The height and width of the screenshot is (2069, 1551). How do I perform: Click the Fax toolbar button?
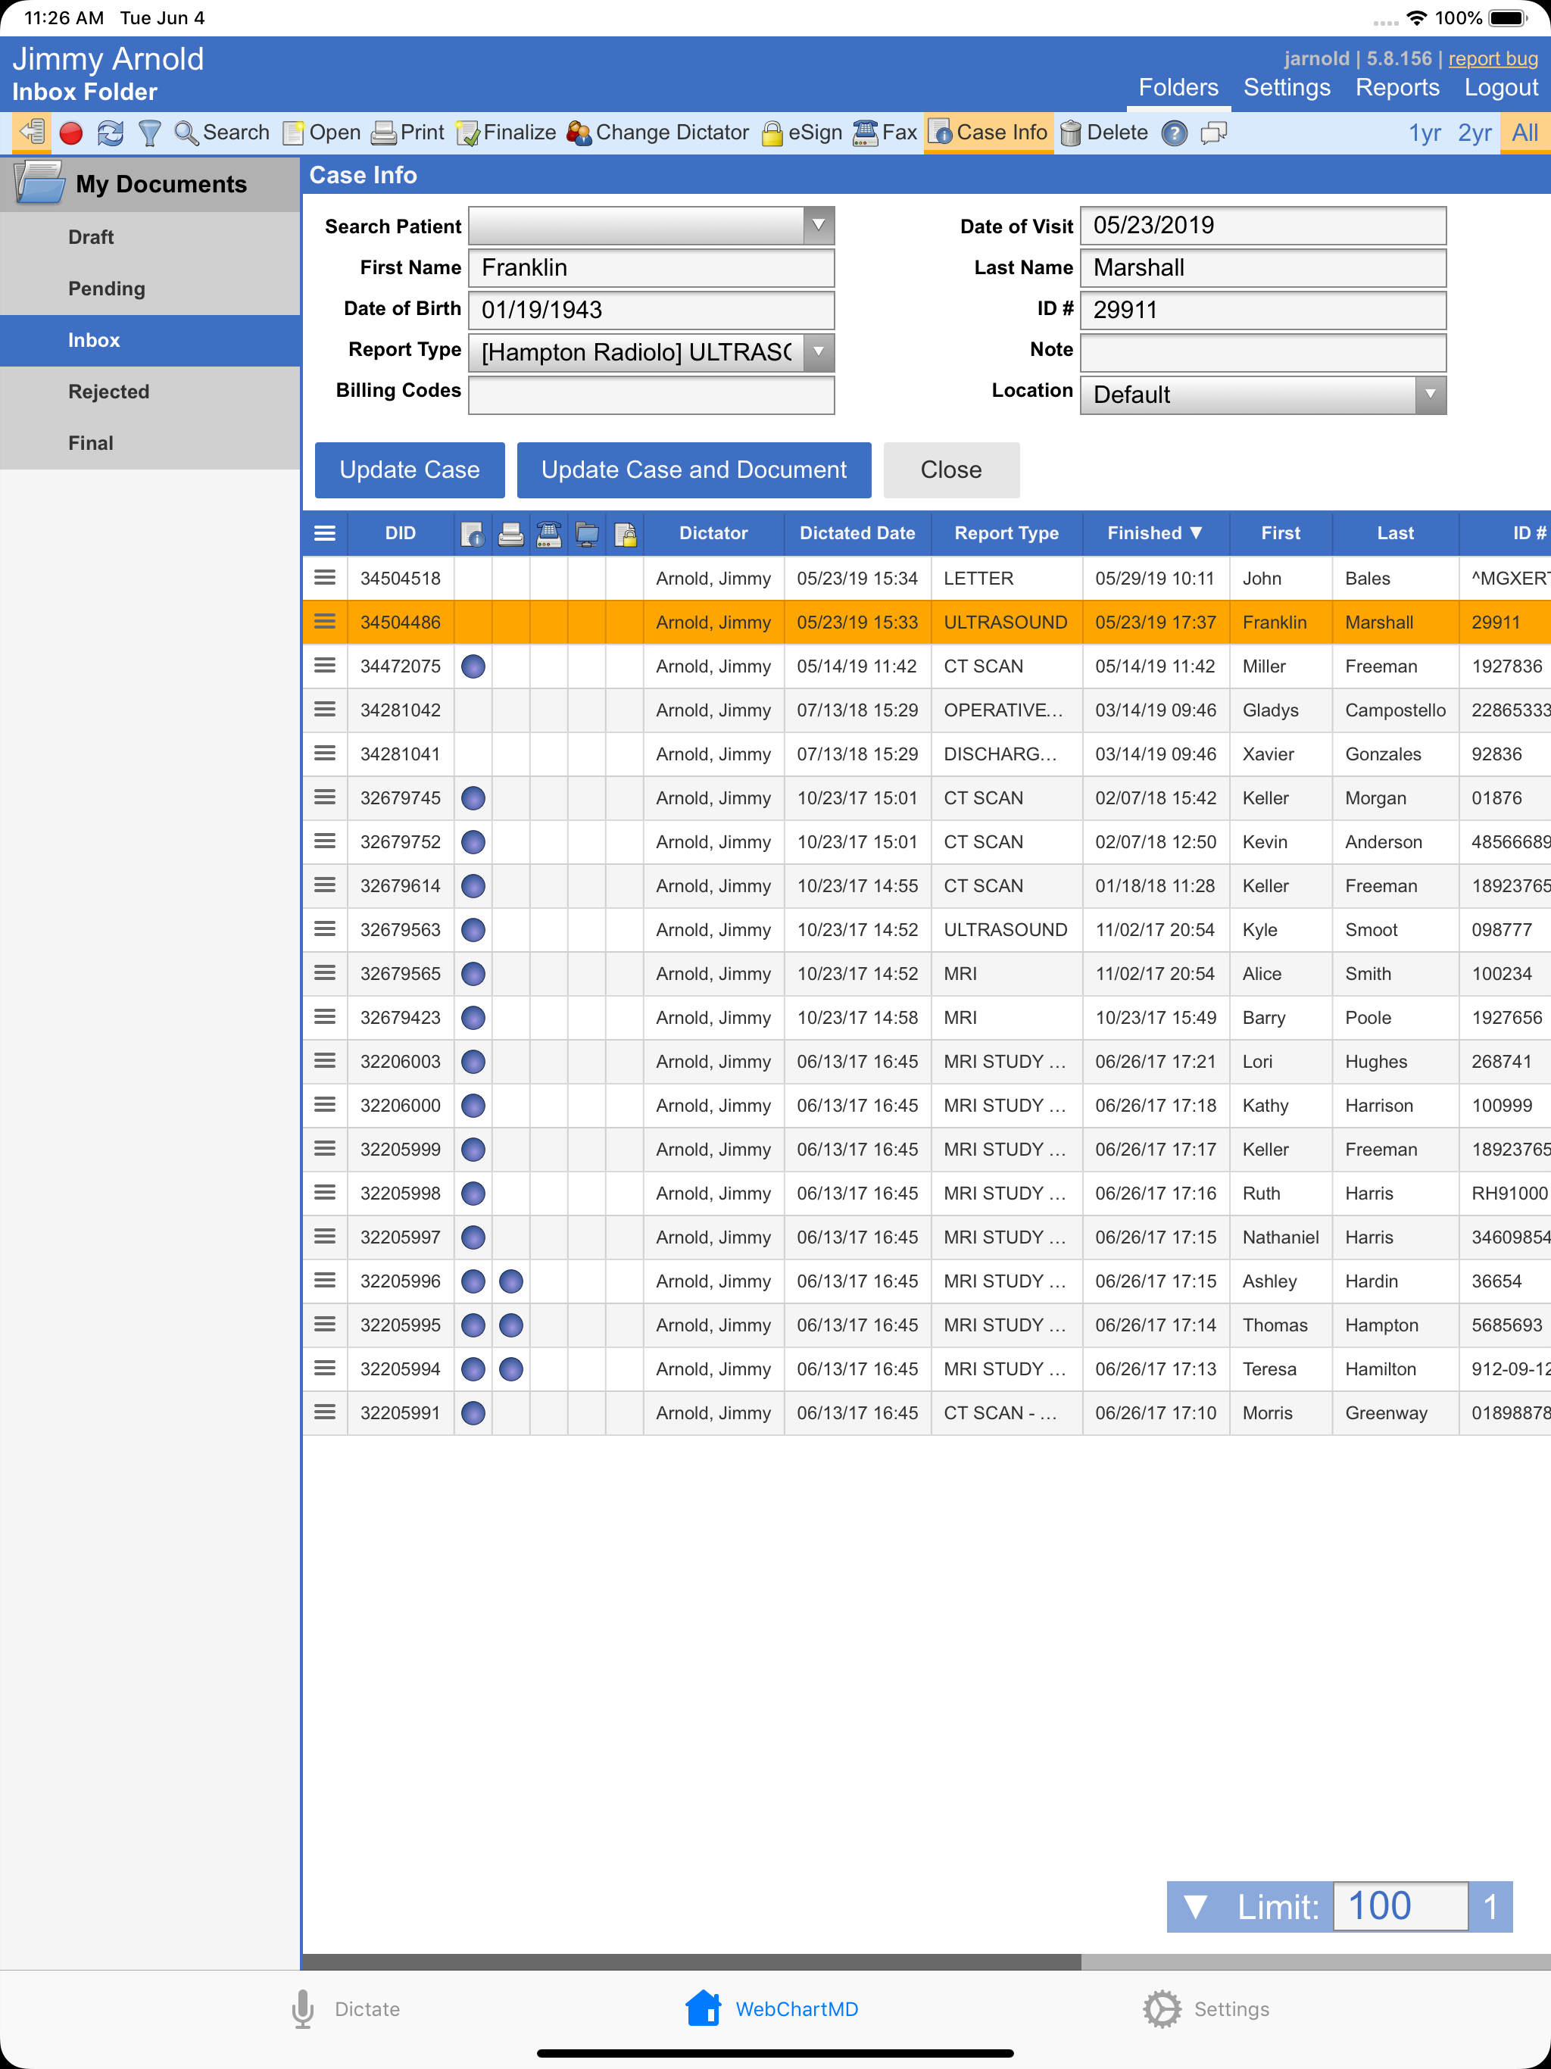click(885, 133)
